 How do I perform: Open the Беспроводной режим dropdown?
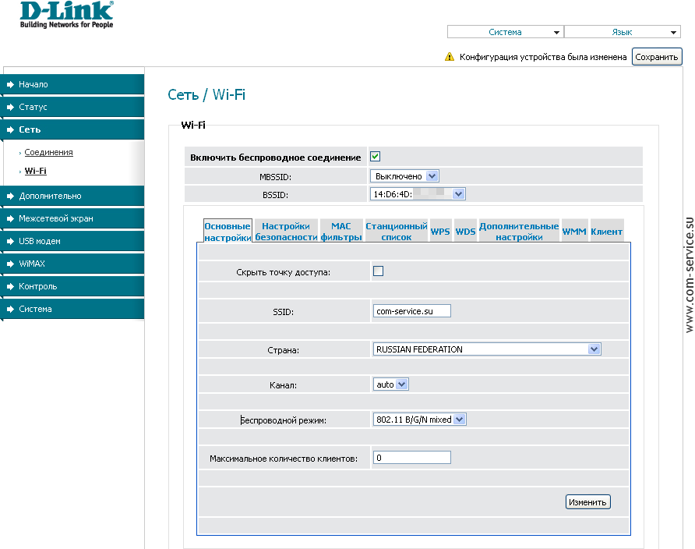419,419
